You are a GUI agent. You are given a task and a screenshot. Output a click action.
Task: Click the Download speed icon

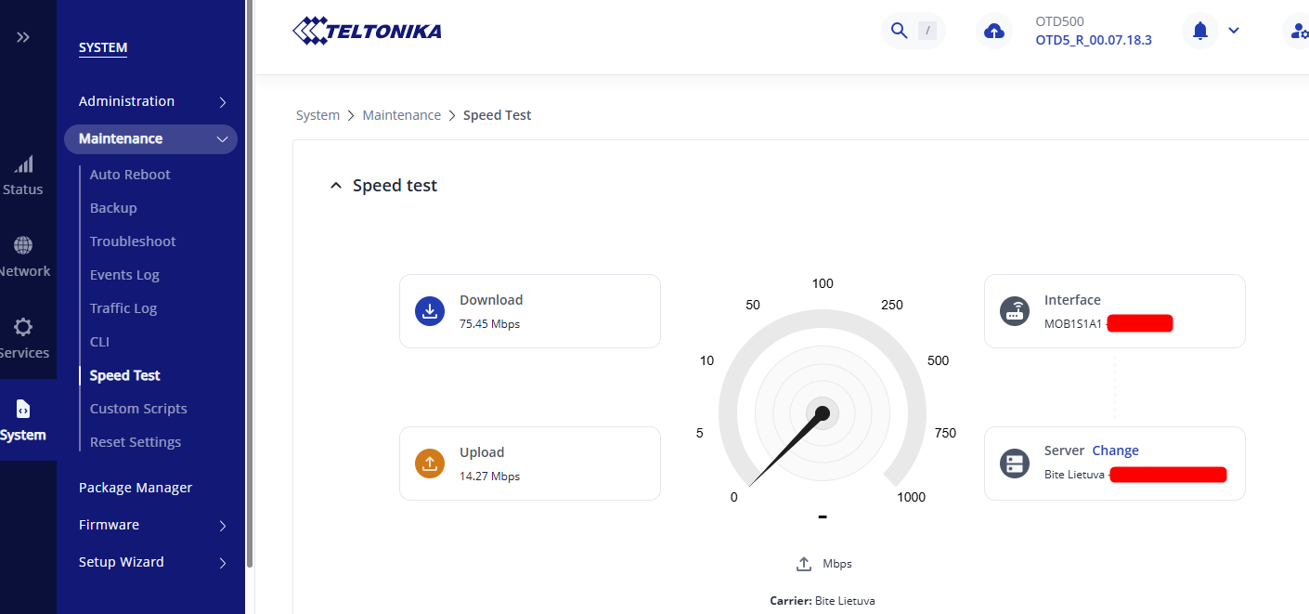point(429,311)
